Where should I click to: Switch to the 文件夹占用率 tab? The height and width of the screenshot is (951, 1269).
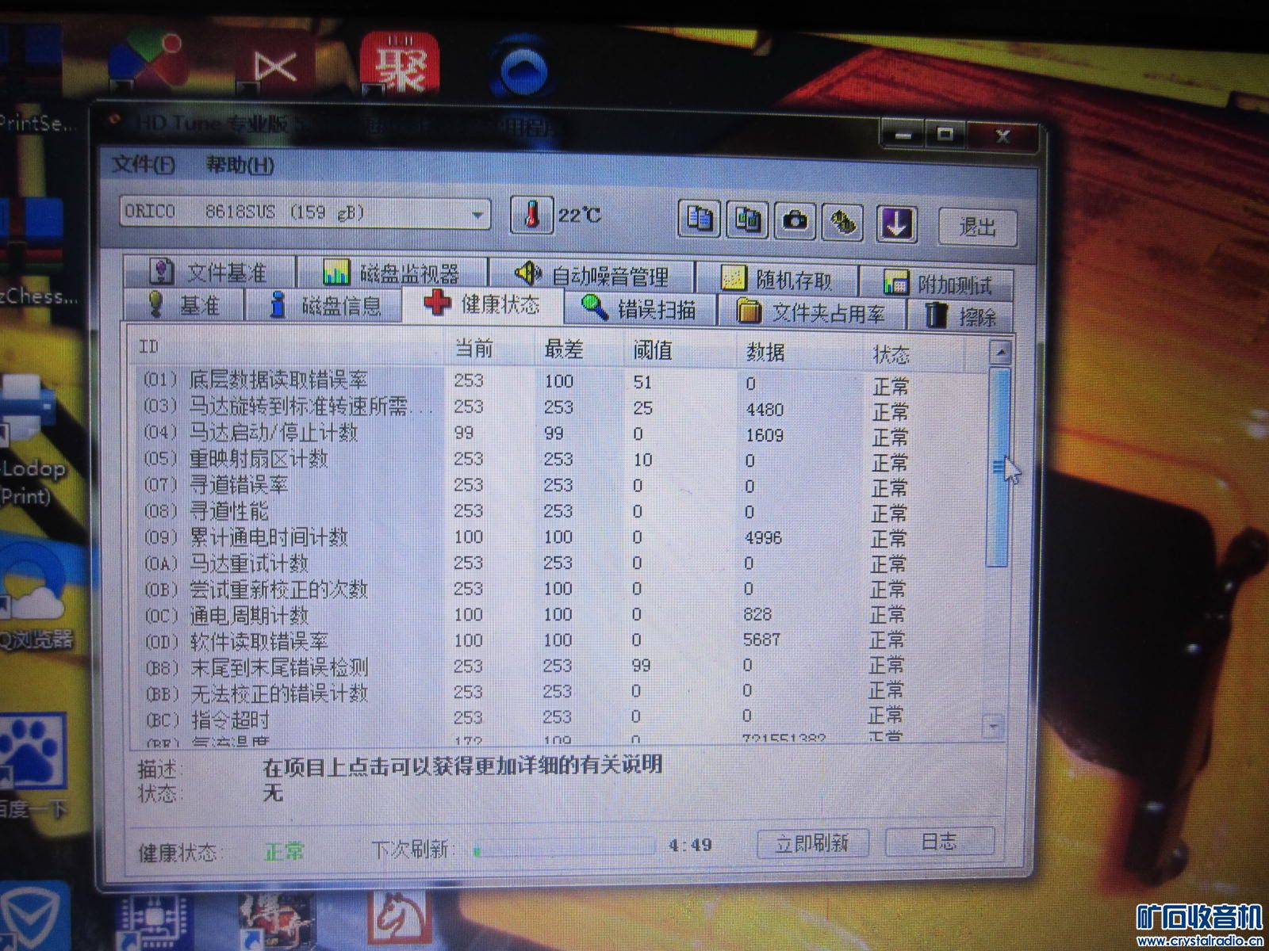pyautogui.click(x=811, y=312)
